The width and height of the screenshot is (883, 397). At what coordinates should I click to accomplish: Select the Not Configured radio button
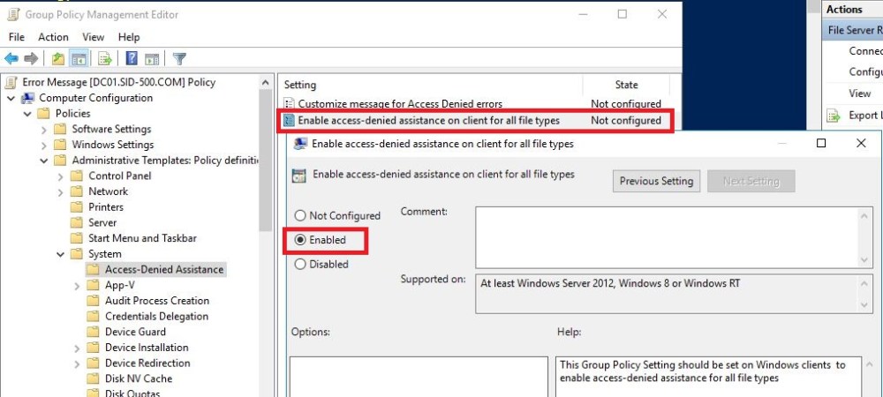point(300,215)
